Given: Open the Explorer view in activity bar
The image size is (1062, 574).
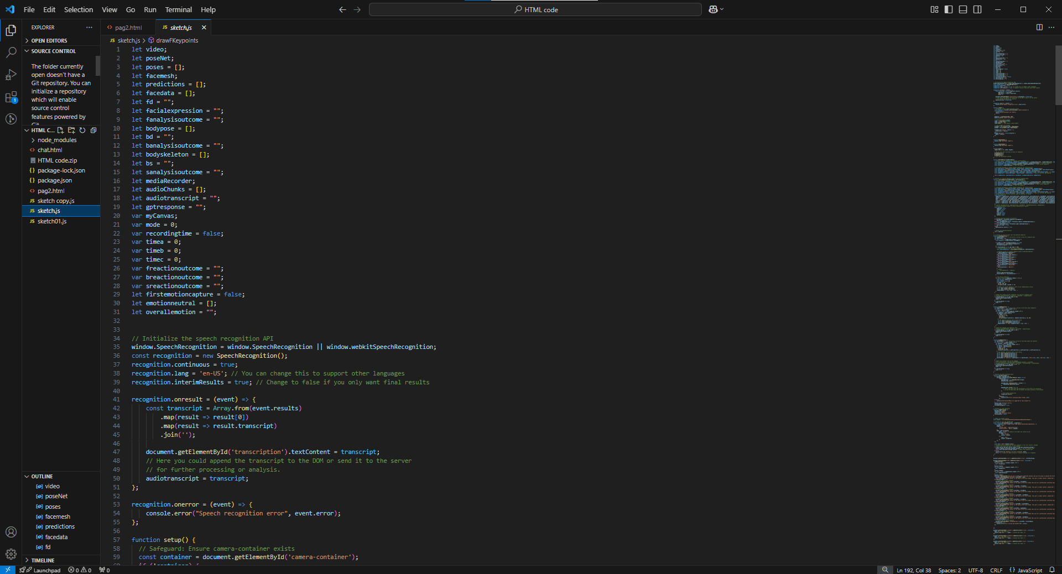Looking at the screenshot, I should 11,30.
